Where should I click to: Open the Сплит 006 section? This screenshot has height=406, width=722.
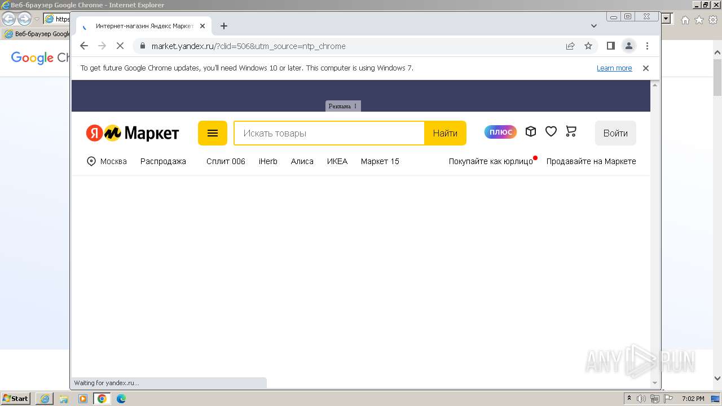click(x=226, y=161)
